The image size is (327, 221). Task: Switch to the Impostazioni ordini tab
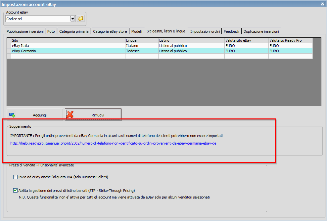(205, 31)
